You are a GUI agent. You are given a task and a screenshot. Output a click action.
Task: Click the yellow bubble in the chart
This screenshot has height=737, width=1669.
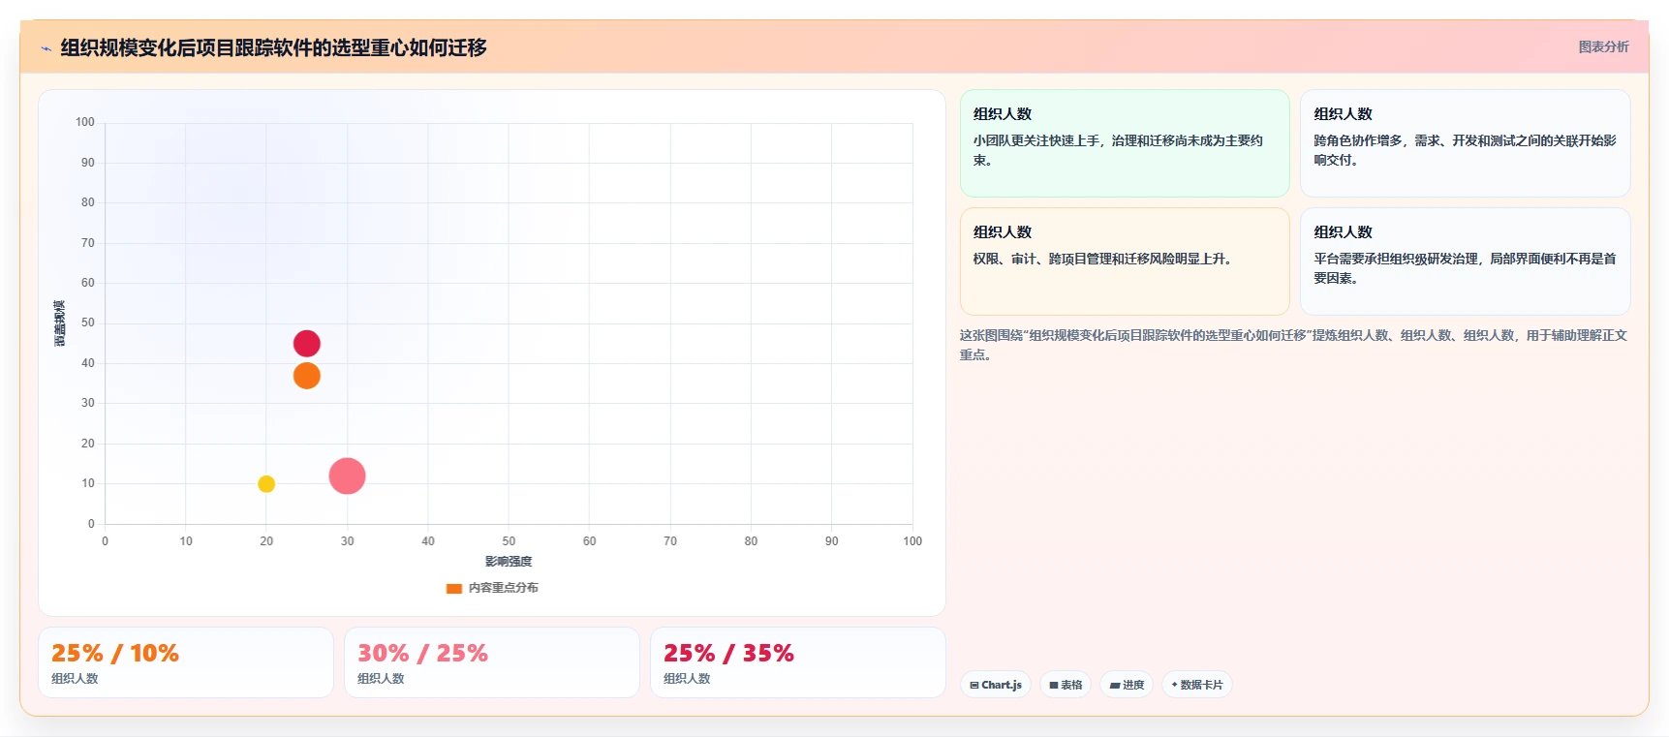tap(266, 484)
